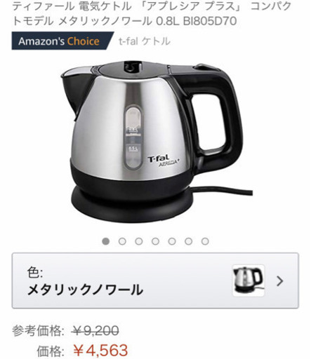Open the メタリックノワール color selector
This screenshot has width=311, height=359.
pyautogui.click(x=155, y=280)
